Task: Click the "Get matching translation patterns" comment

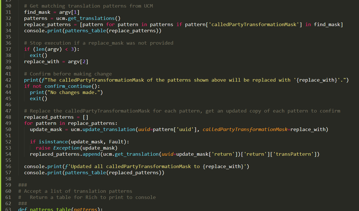Action: pyautogui.click(x=89, y=6)
